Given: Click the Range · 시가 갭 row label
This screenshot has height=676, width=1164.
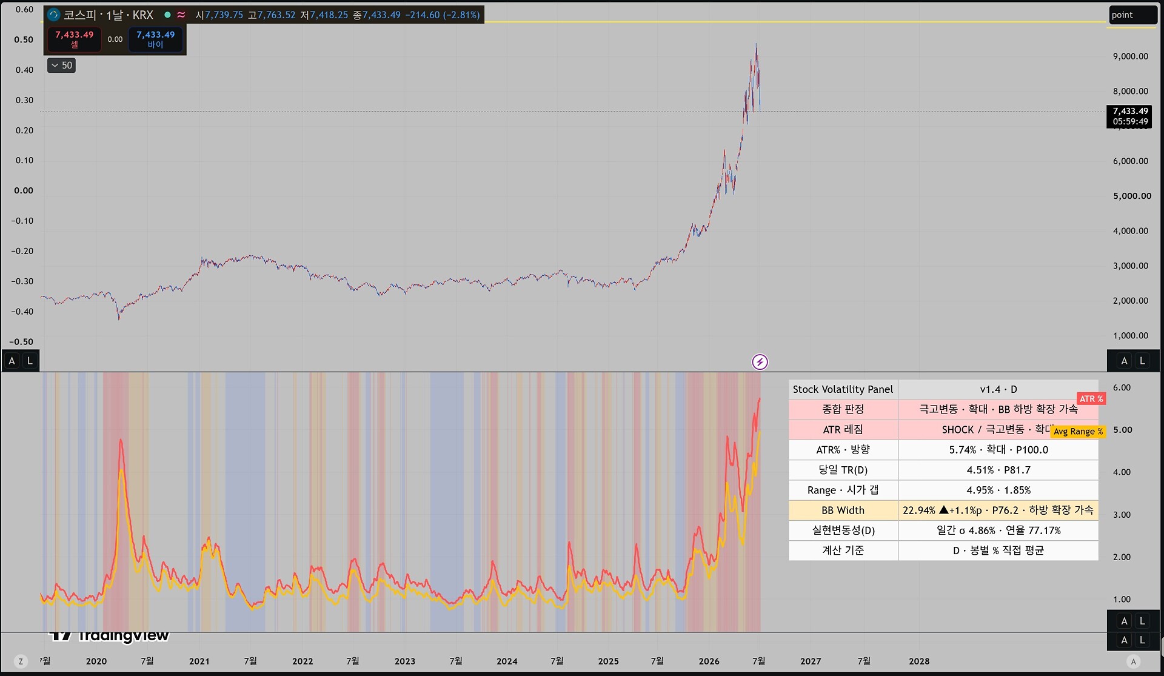Looking at the screenshot, I should click(x=843, y=490).
